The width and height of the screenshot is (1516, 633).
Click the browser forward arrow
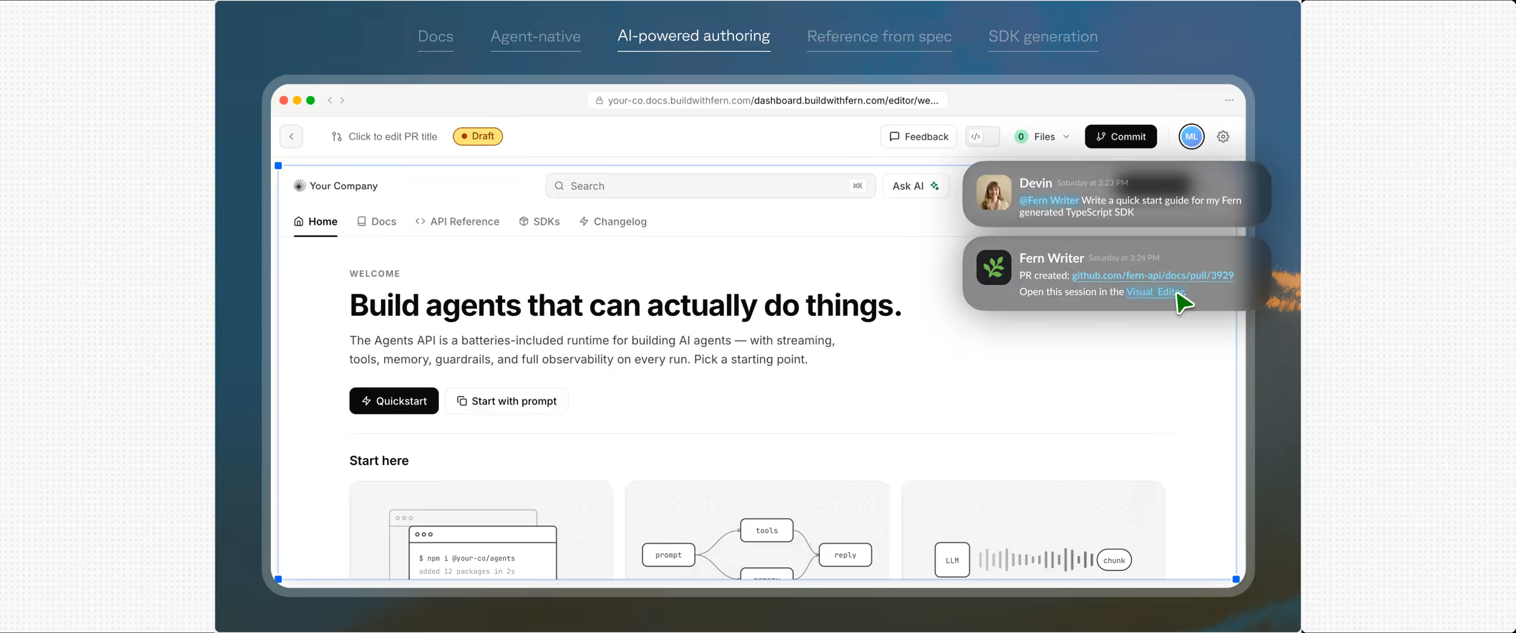pyautogui.click(x=342, y=100)
